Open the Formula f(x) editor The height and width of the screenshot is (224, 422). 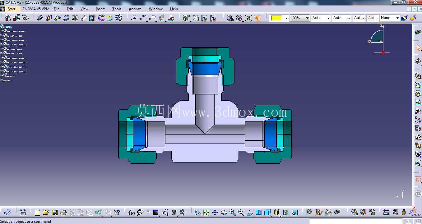[x=132, y=213]
